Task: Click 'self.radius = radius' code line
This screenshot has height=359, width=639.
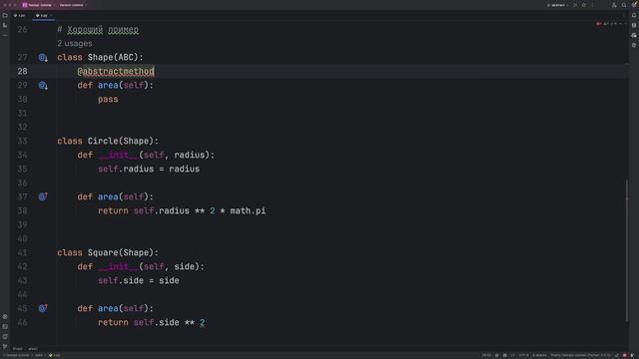Action: 149,169
